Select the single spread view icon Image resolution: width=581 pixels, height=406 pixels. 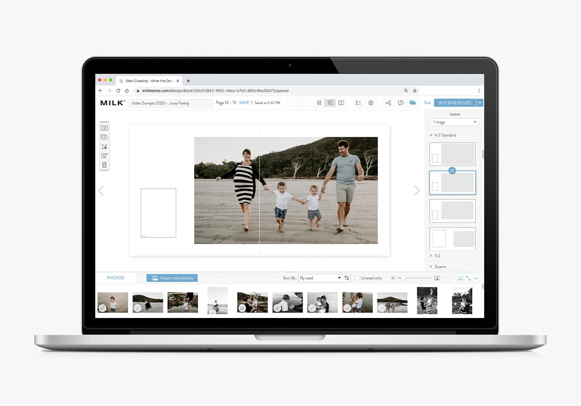coord(330,103)
